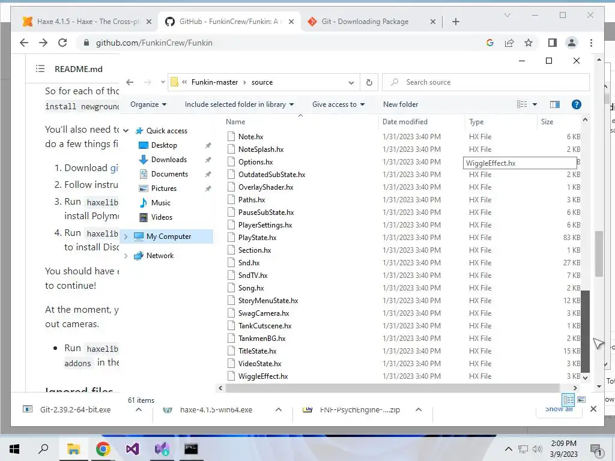This screenshot has width=615, height=461.
Task: Expand Network tree node
Action: pos(126,256)
